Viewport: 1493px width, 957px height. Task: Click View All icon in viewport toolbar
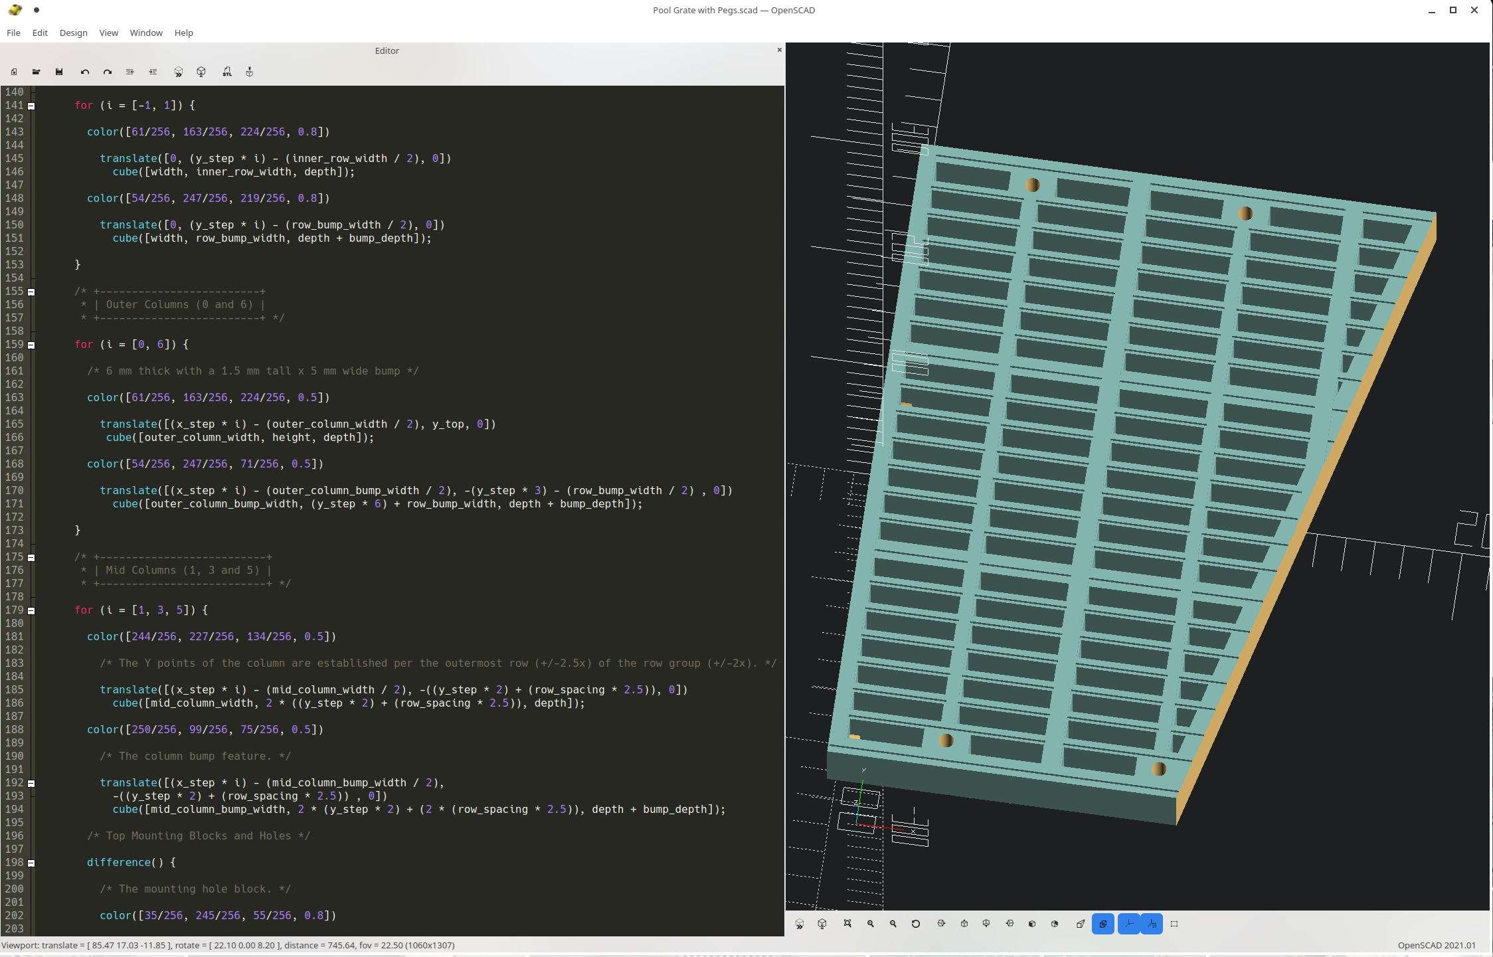[847, 924]
